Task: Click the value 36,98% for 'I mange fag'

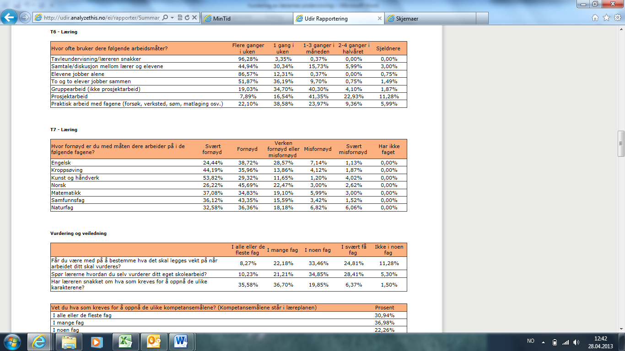Action: pyautogui.click(x=385, y=323)
